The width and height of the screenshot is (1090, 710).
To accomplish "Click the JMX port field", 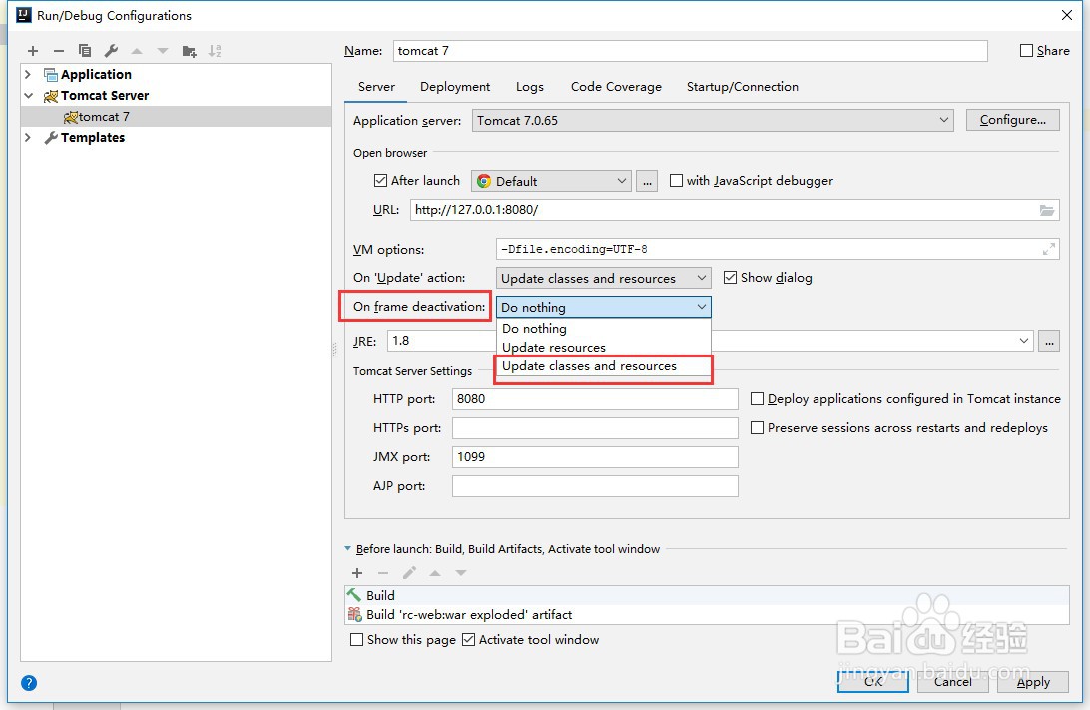I will click(595, 457).
